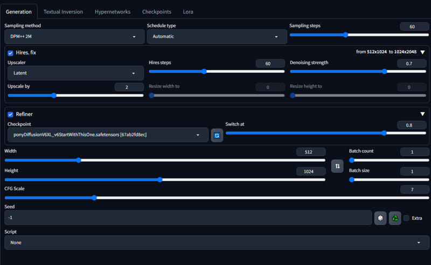This screenshot has height=265, width=431.
Task: Open the Script dropdown set to None
Action: pyautogui.click(x=214, y=242)
